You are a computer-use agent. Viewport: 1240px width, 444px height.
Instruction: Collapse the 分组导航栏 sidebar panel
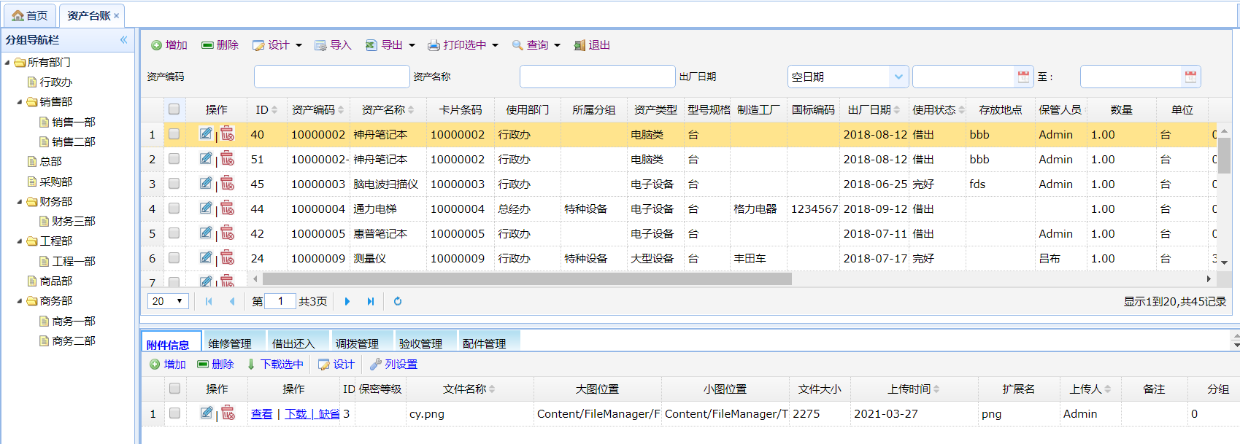coord(124,40)
